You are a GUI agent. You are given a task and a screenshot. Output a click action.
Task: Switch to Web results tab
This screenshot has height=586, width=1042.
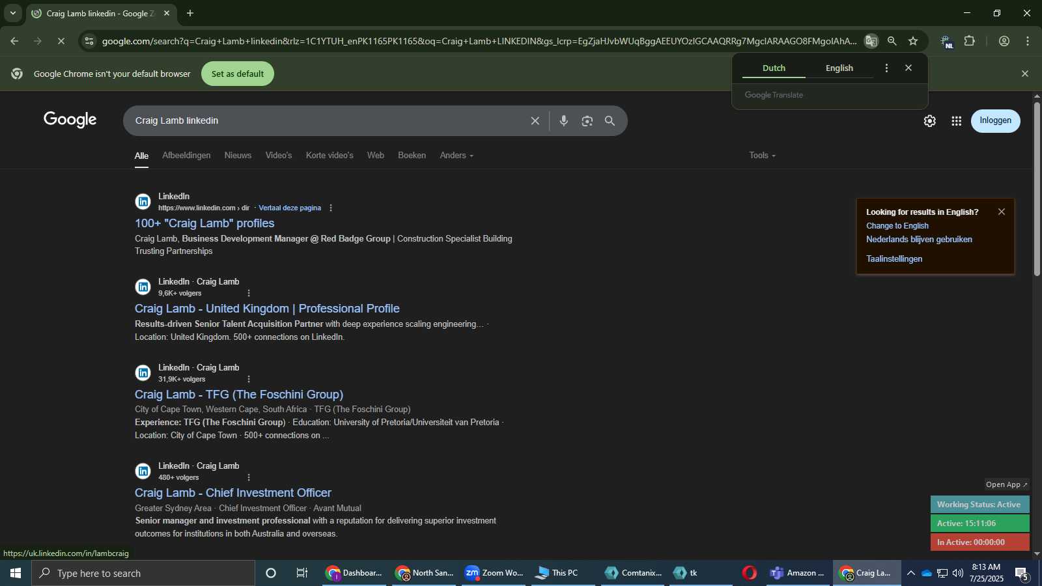(376, 155)
